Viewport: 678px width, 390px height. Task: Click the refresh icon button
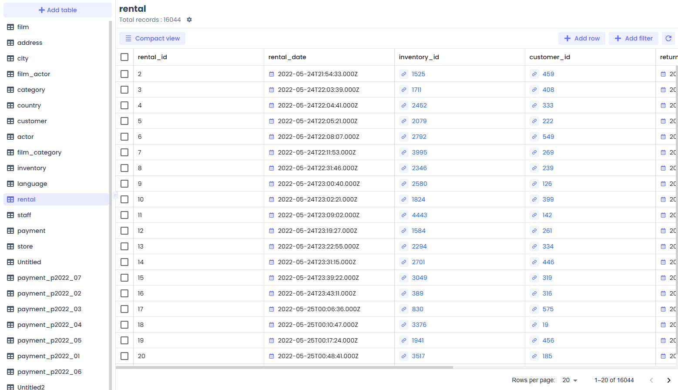point(668,38)
